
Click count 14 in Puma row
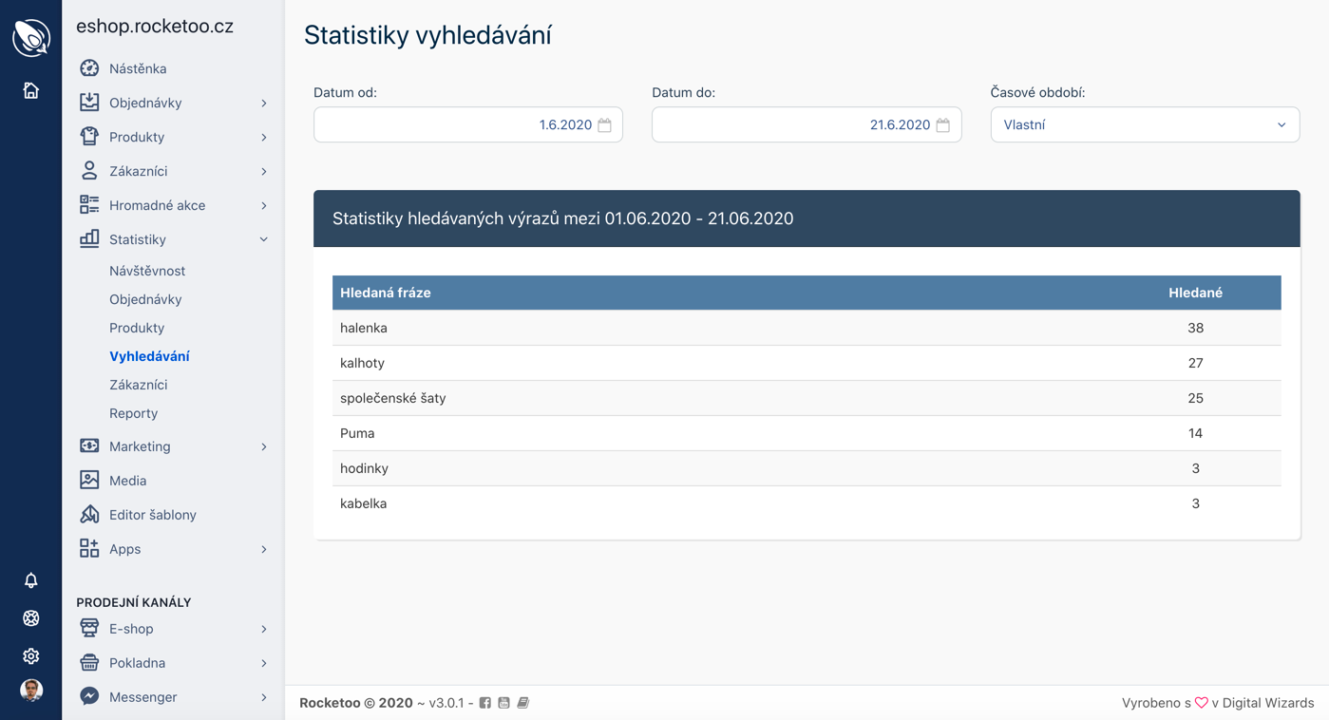1195,433
